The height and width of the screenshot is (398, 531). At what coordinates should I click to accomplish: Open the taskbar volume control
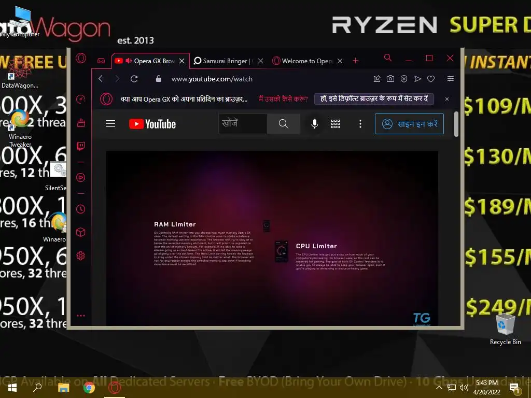(464, 388)
